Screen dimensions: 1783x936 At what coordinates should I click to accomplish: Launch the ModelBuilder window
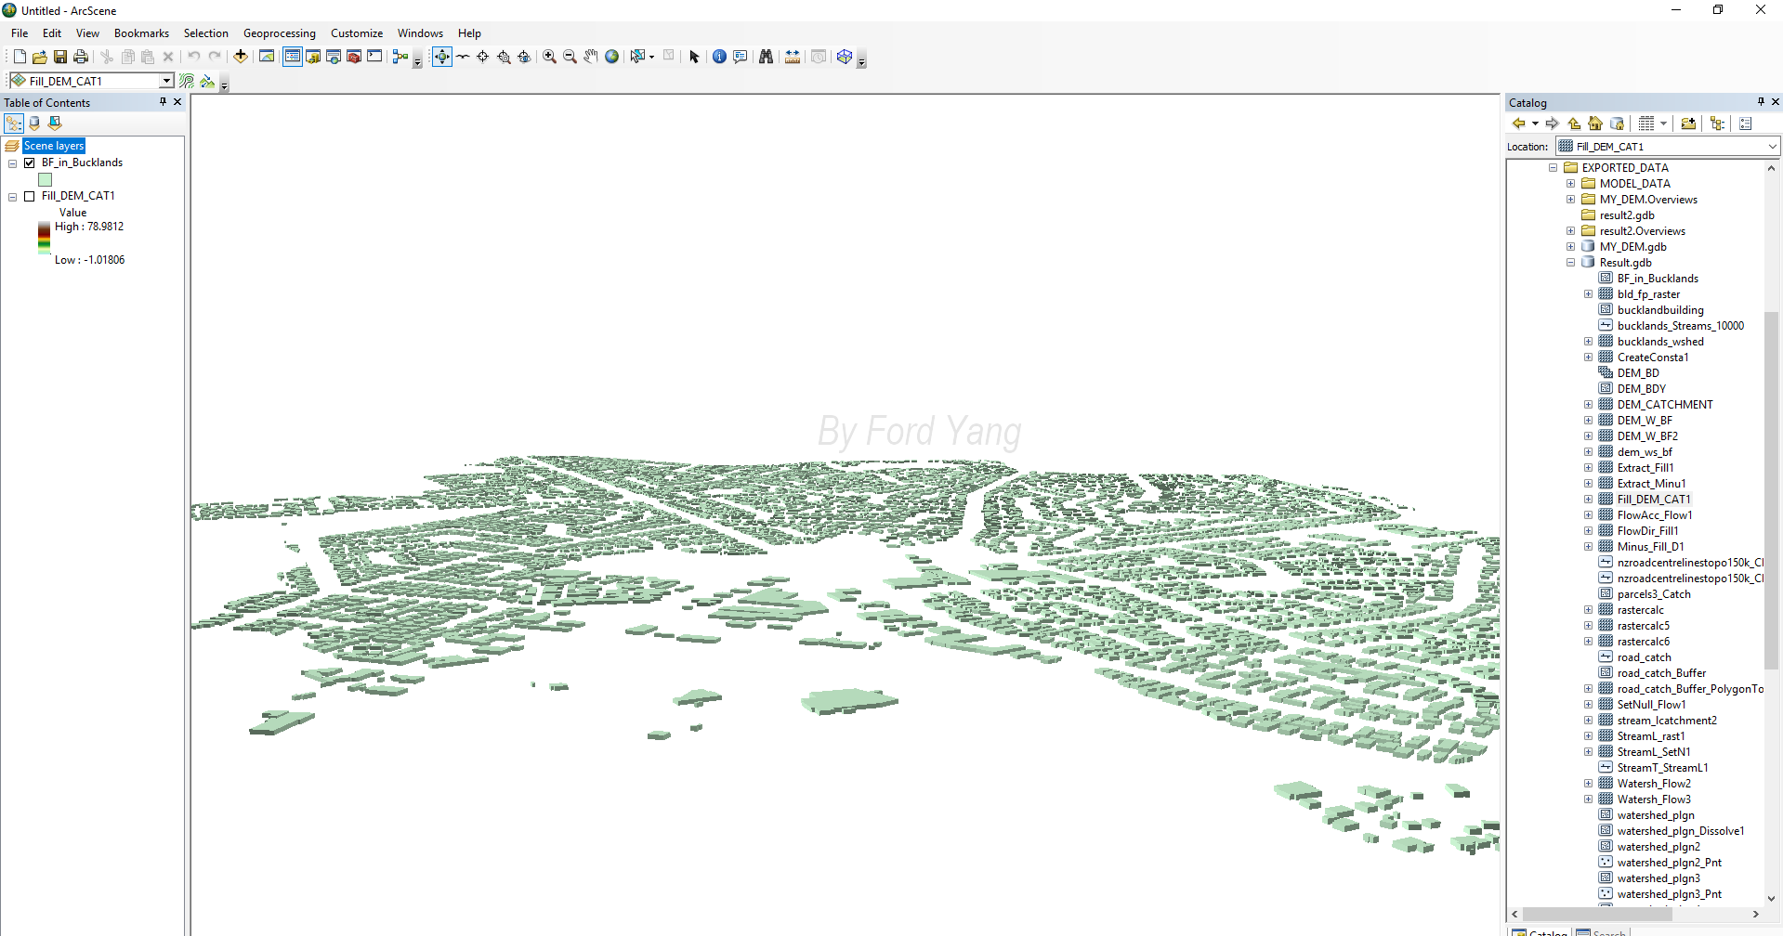coord(400,57)
